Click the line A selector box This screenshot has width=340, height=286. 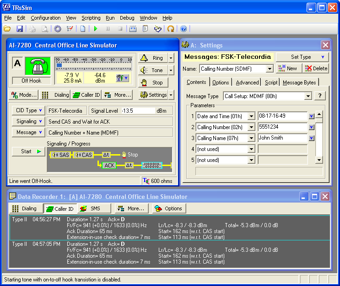[x=17, y=63]
